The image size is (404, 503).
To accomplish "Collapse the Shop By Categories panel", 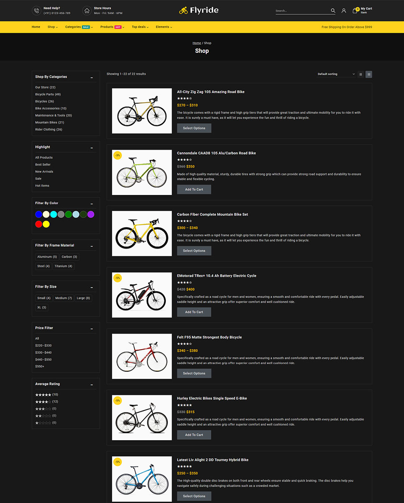I will pyautogui.click(x=92, y=78).
